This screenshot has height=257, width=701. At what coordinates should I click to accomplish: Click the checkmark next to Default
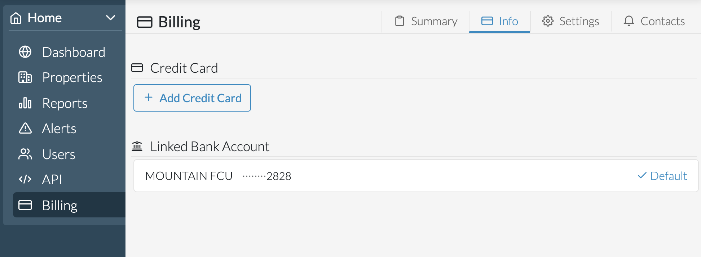click(x=641, y=176)
